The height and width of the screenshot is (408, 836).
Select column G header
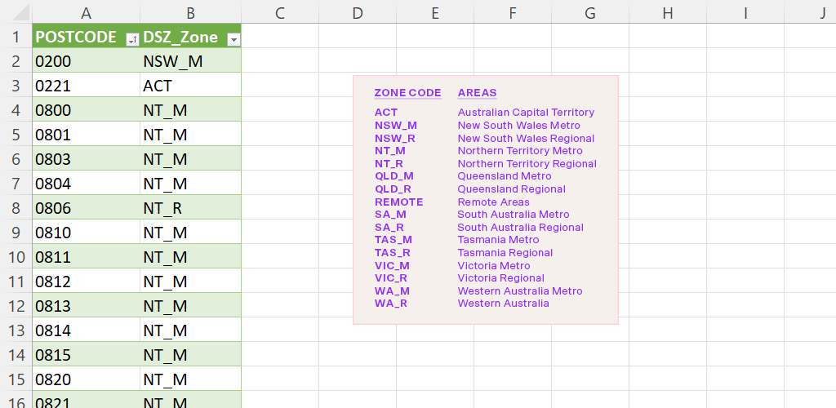[590, 13]
